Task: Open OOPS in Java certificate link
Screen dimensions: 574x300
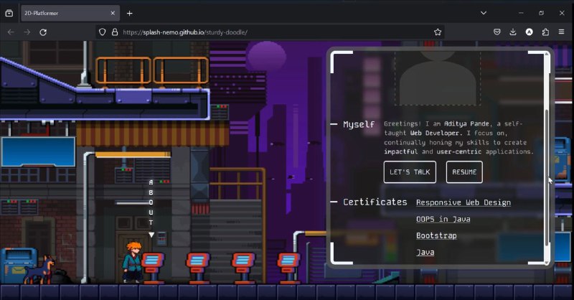Action: (x=443, y=219)
